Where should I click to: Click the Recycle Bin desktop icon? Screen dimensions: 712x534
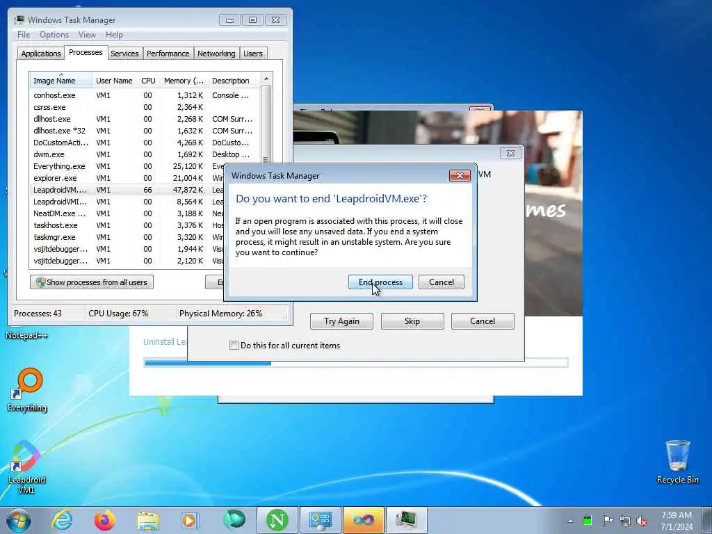point(678,455)
